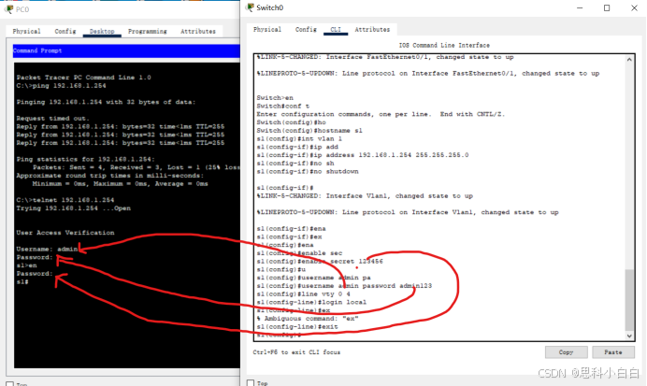Click 'C:\>telnet 192.168.1.254' line in PC0 terminal
Screen dimensions: 647x386
click(x=65, y=200)
